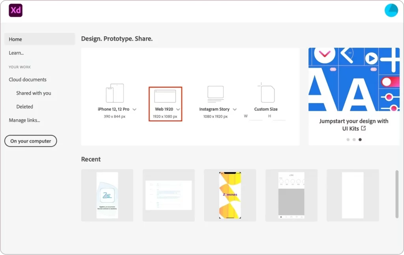The height and width of the screenshot is (255, 404).
Task: Open the Learn... section
Action: (16, 53)
